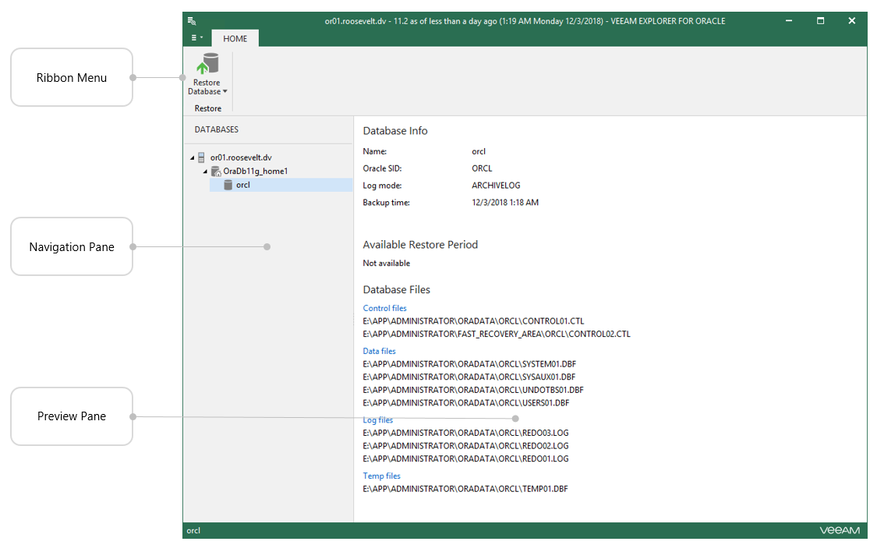Click the Veeam Explorer app icon in title bar

tap(192, 21)
